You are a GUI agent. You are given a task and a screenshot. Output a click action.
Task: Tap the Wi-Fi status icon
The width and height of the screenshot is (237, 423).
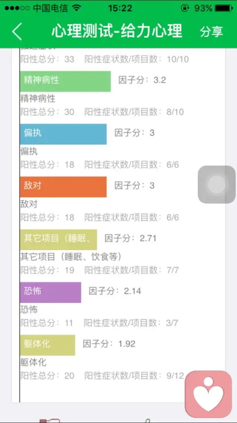point(77,8)
